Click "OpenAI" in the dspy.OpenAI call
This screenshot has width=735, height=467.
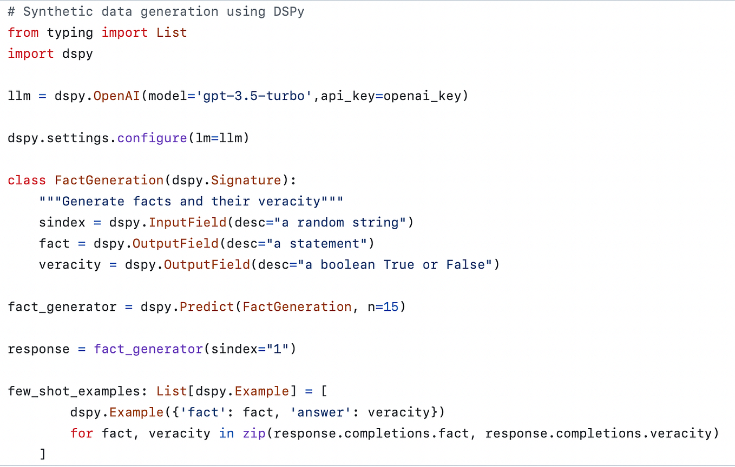(117, 96)
